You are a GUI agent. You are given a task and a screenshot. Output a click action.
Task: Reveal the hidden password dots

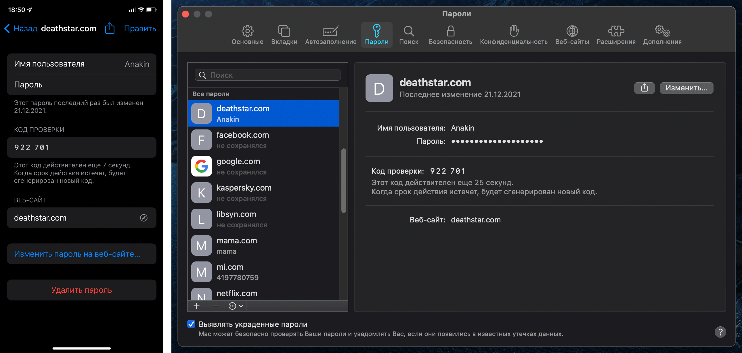click(497, 141)
